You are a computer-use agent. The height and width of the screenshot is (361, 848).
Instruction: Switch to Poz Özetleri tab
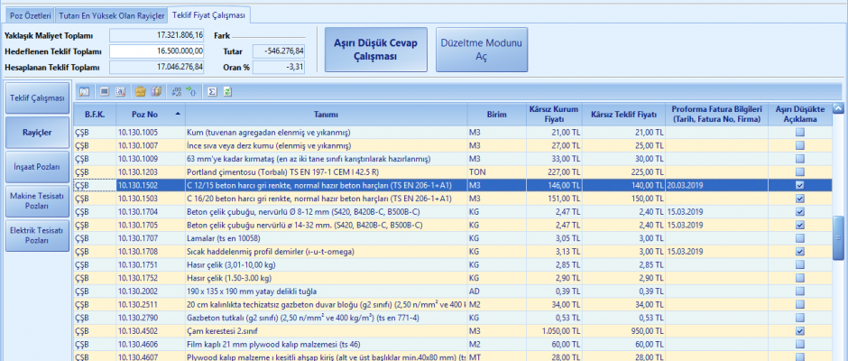pos(29,15)
